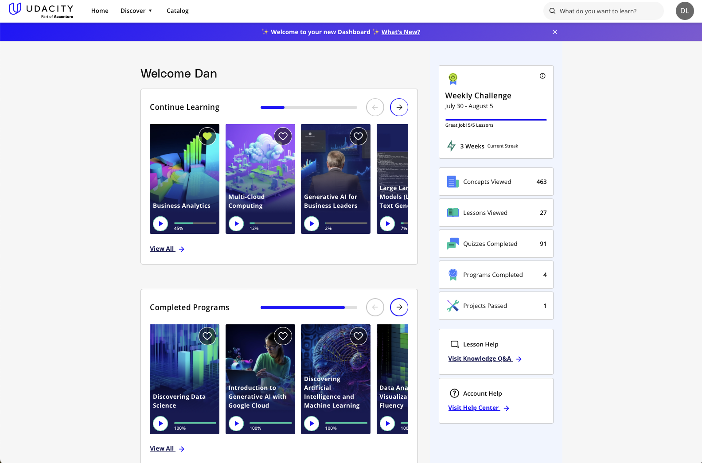Focus the 'What do you want to learn?' search field
702x463 pixels.
604,11
